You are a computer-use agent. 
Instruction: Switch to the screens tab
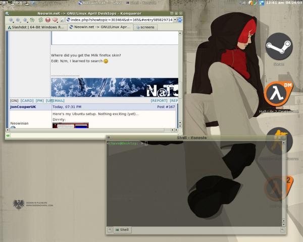[x=145, y=27]
